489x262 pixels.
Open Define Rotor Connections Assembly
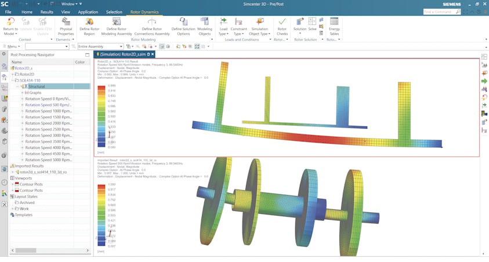click(152, 27)
